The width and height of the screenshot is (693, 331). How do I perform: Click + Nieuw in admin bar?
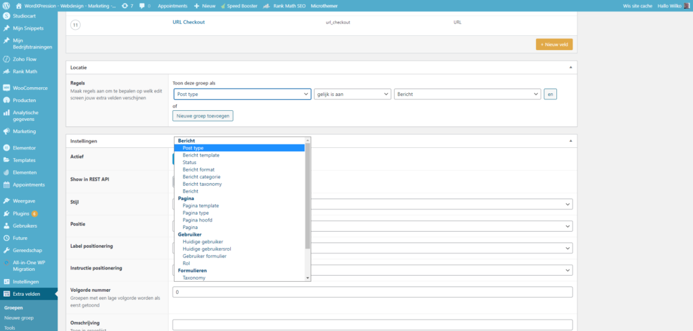tap(204, 6)
